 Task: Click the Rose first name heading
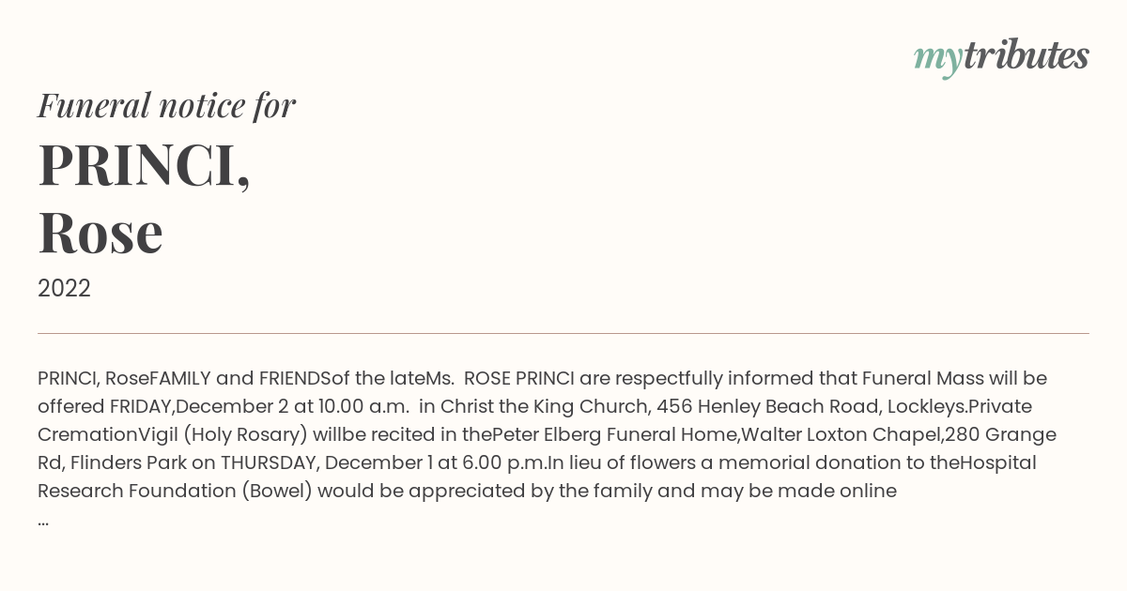(x=100, y=232)
